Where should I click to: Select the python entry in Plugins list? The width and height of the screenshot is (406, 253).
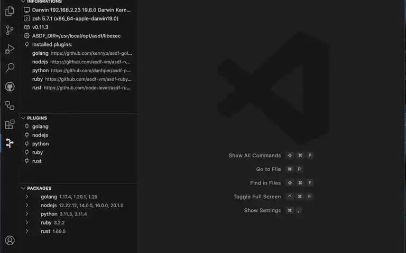[78, 143]
